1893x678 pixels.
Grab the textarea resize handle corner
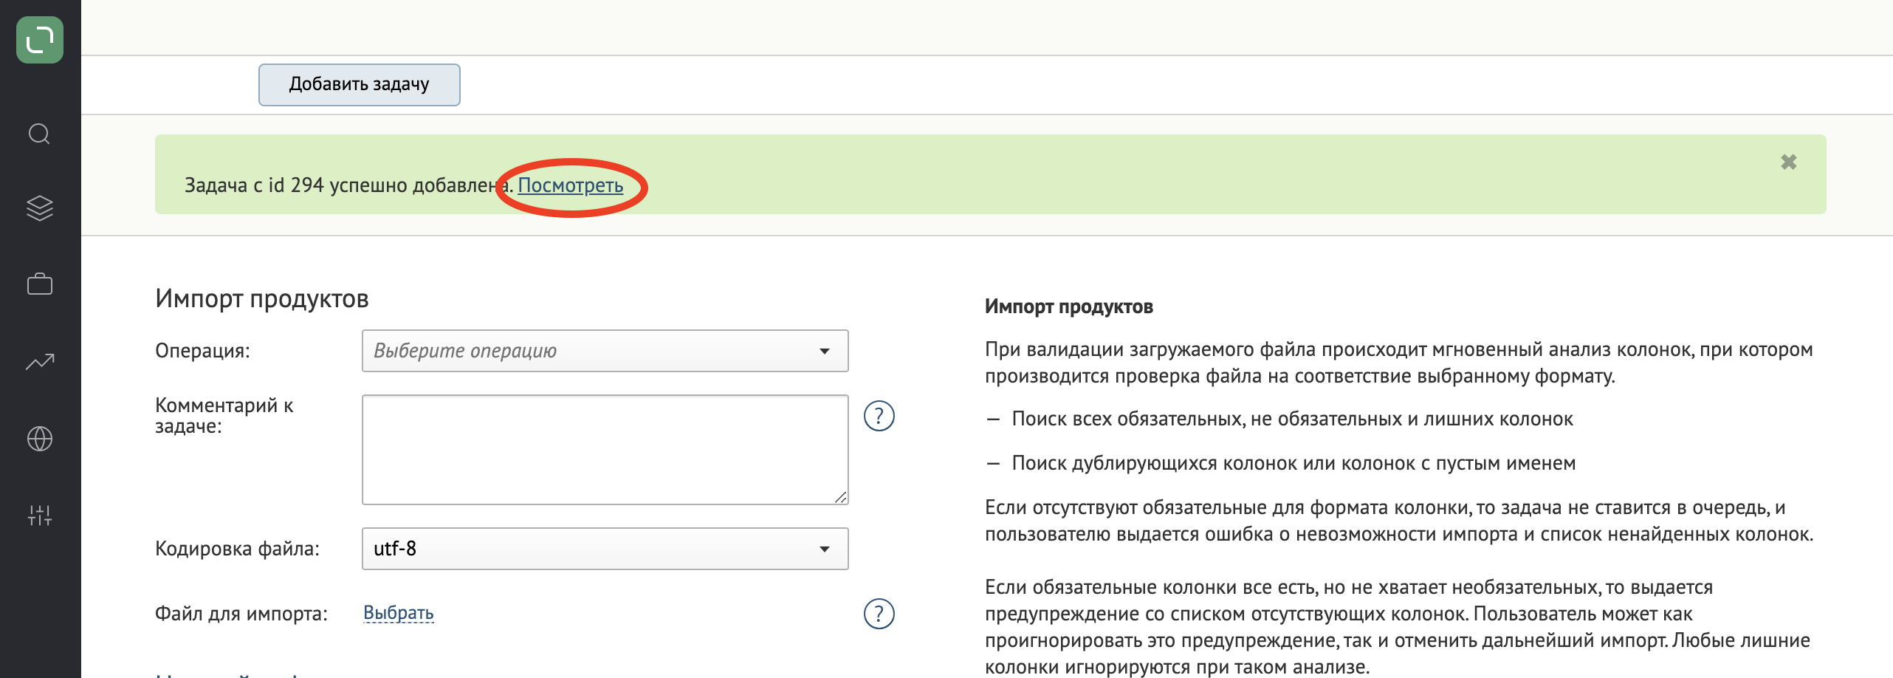(x=841, y=498)
